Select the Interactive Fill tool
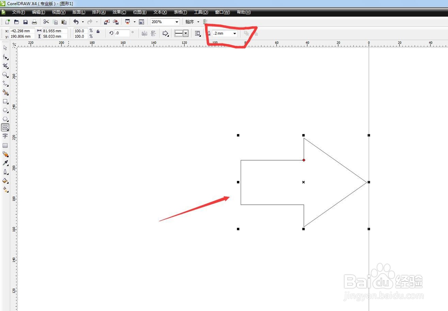448x311 pixels. [x=5, y=189]
